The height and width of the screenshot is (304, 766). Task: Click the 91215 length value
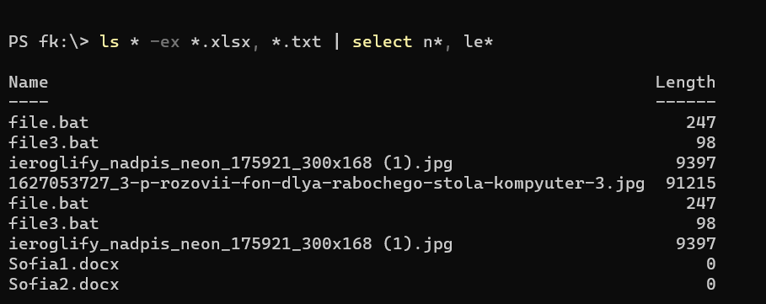(x=691, y=183)
